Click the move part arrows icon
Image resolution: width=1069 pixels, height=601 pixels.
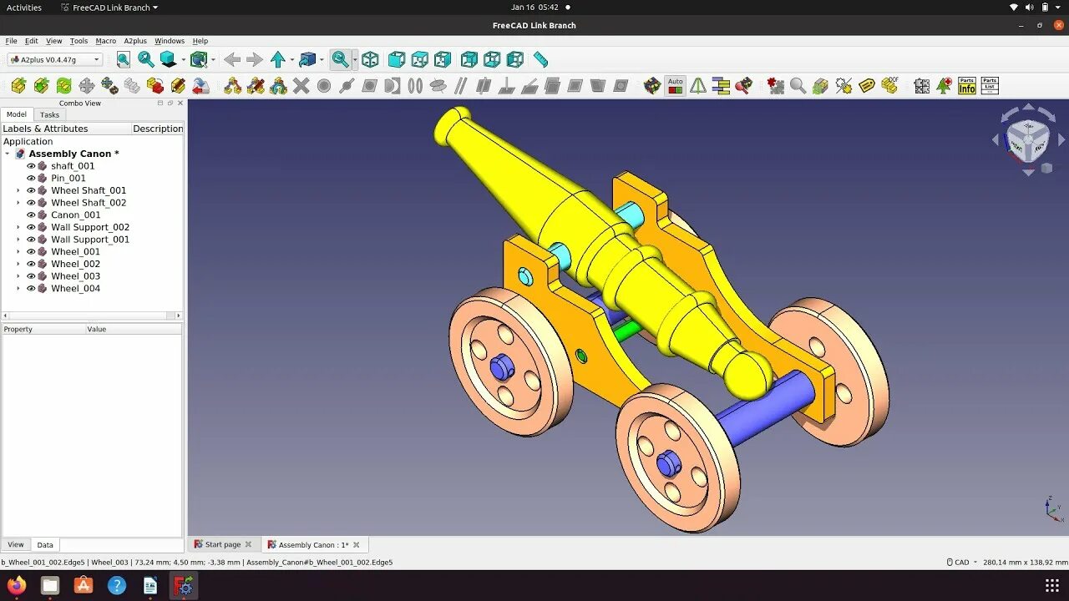coord(86,85)
